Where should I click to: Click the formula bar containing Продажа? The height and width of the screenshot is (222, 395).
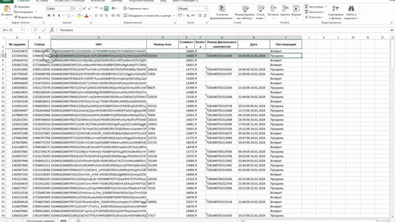223,30
